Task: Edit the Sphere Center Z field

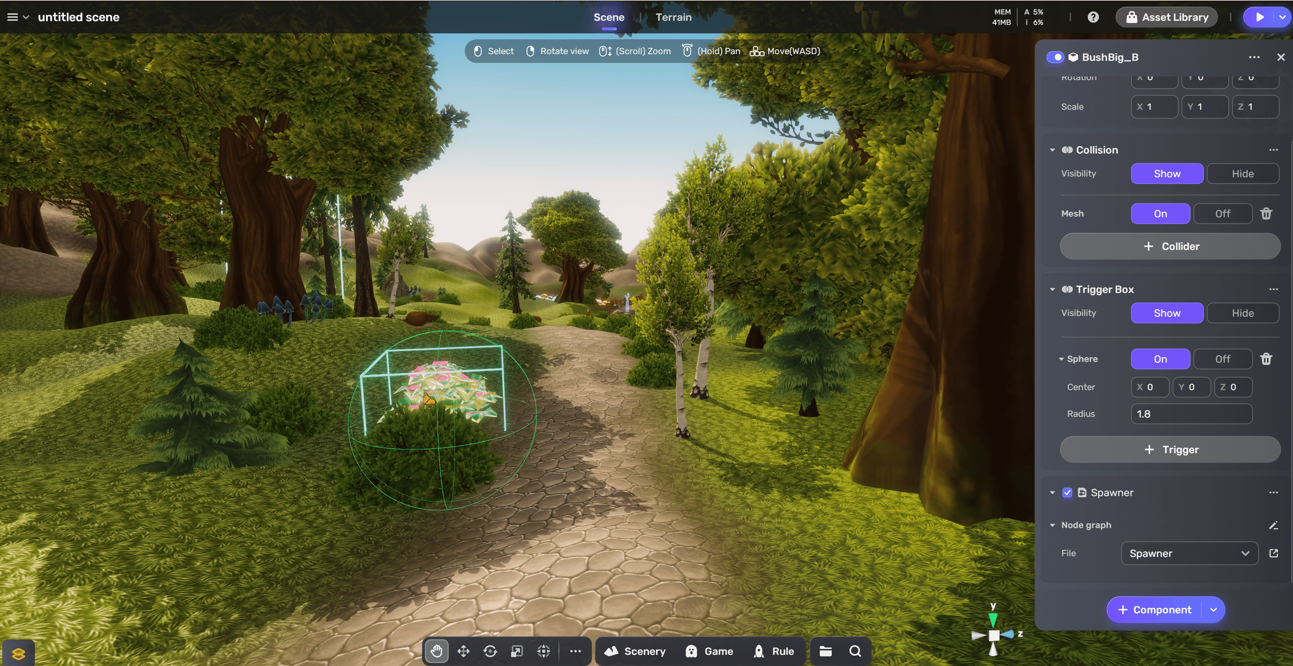Action: [1233, 387]
